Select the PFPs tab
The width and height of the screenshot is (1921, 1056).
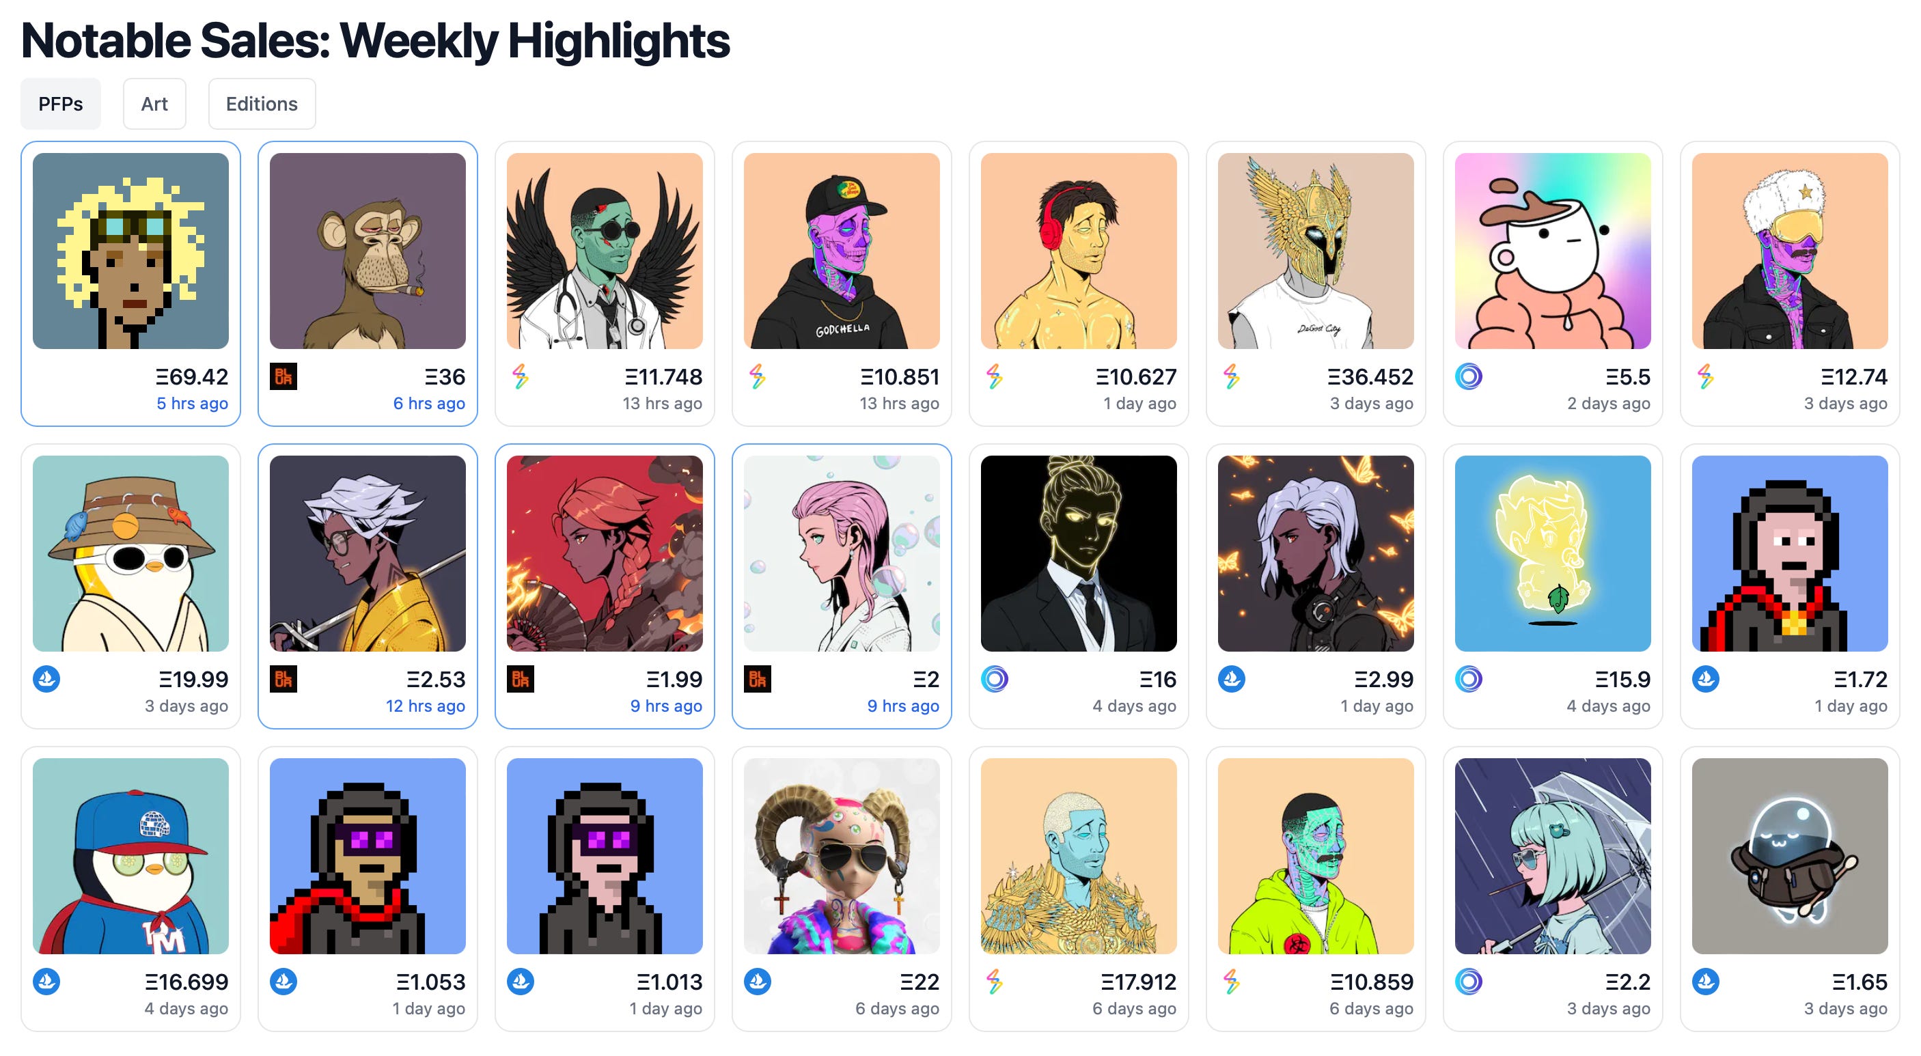[x=60, y=104]
